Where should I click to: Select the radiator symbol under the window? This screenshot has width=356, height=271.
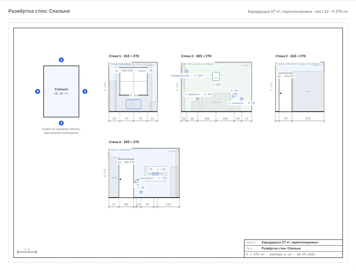[133, 104]
